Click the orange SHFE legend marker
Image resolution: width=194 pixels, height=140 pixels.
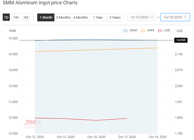click(x=143, y=31)
